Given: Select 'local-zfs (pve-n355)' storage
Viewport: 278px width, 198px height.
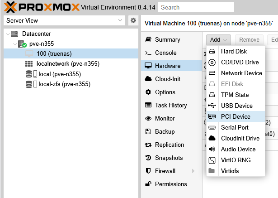Looking at the screenshot, I should tap(71, 84).
